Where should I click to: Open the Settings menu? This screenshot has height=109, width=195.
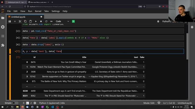pos(55,11)
